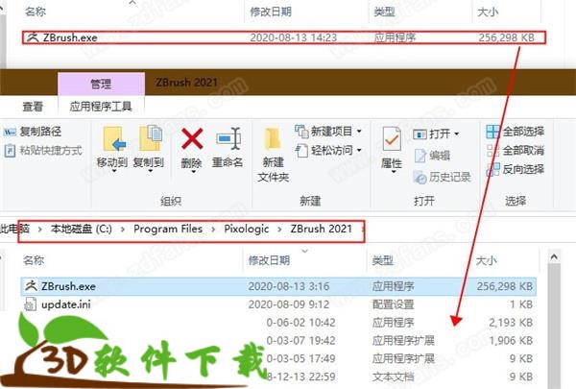Click History (历史记录) in the ribbon

(x=442, y=178)
